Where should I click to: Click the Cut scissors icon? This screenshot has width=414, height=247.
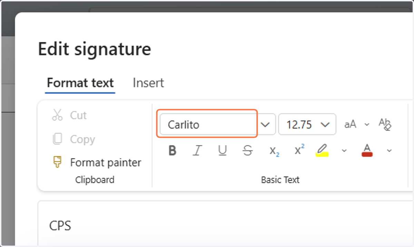(57, 115)
